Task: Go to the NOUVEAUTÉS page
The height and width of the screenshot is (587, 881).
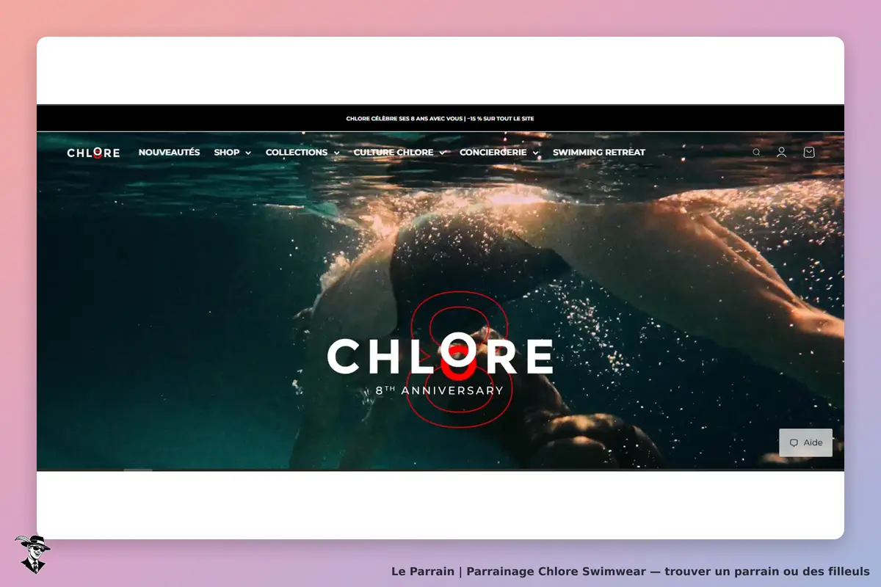Action: (169, 153)
